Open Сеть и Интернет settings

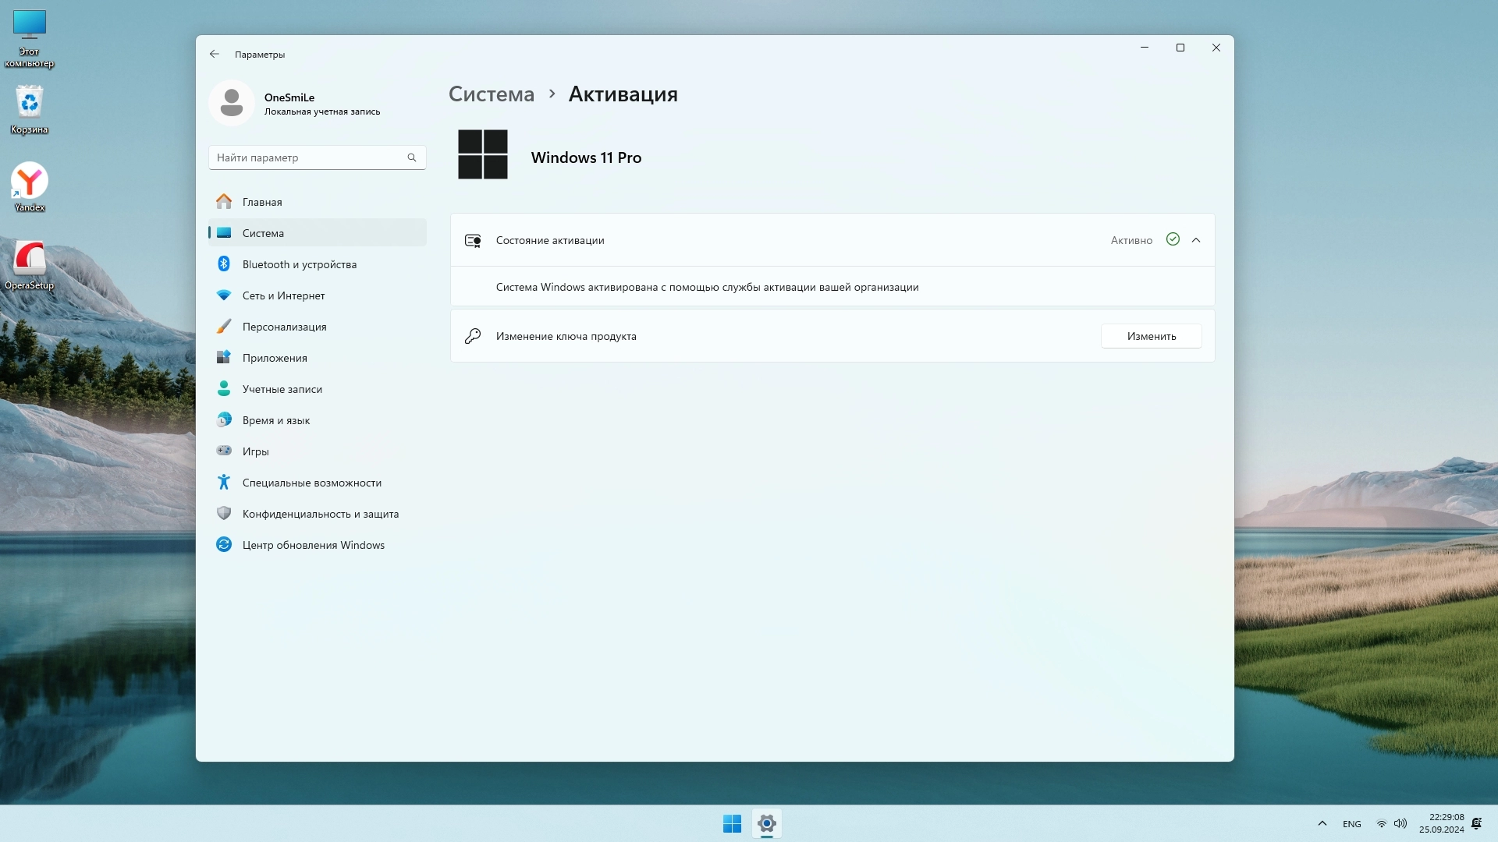(283, 295)
